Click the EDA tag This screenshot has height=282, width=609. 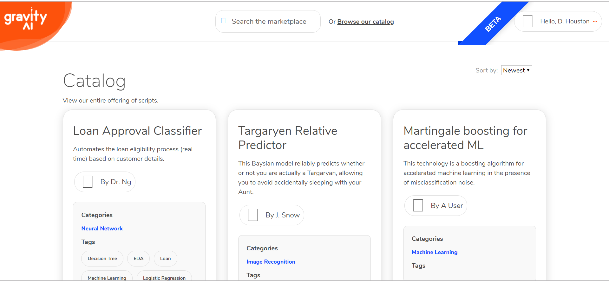[x=138, y=259]
